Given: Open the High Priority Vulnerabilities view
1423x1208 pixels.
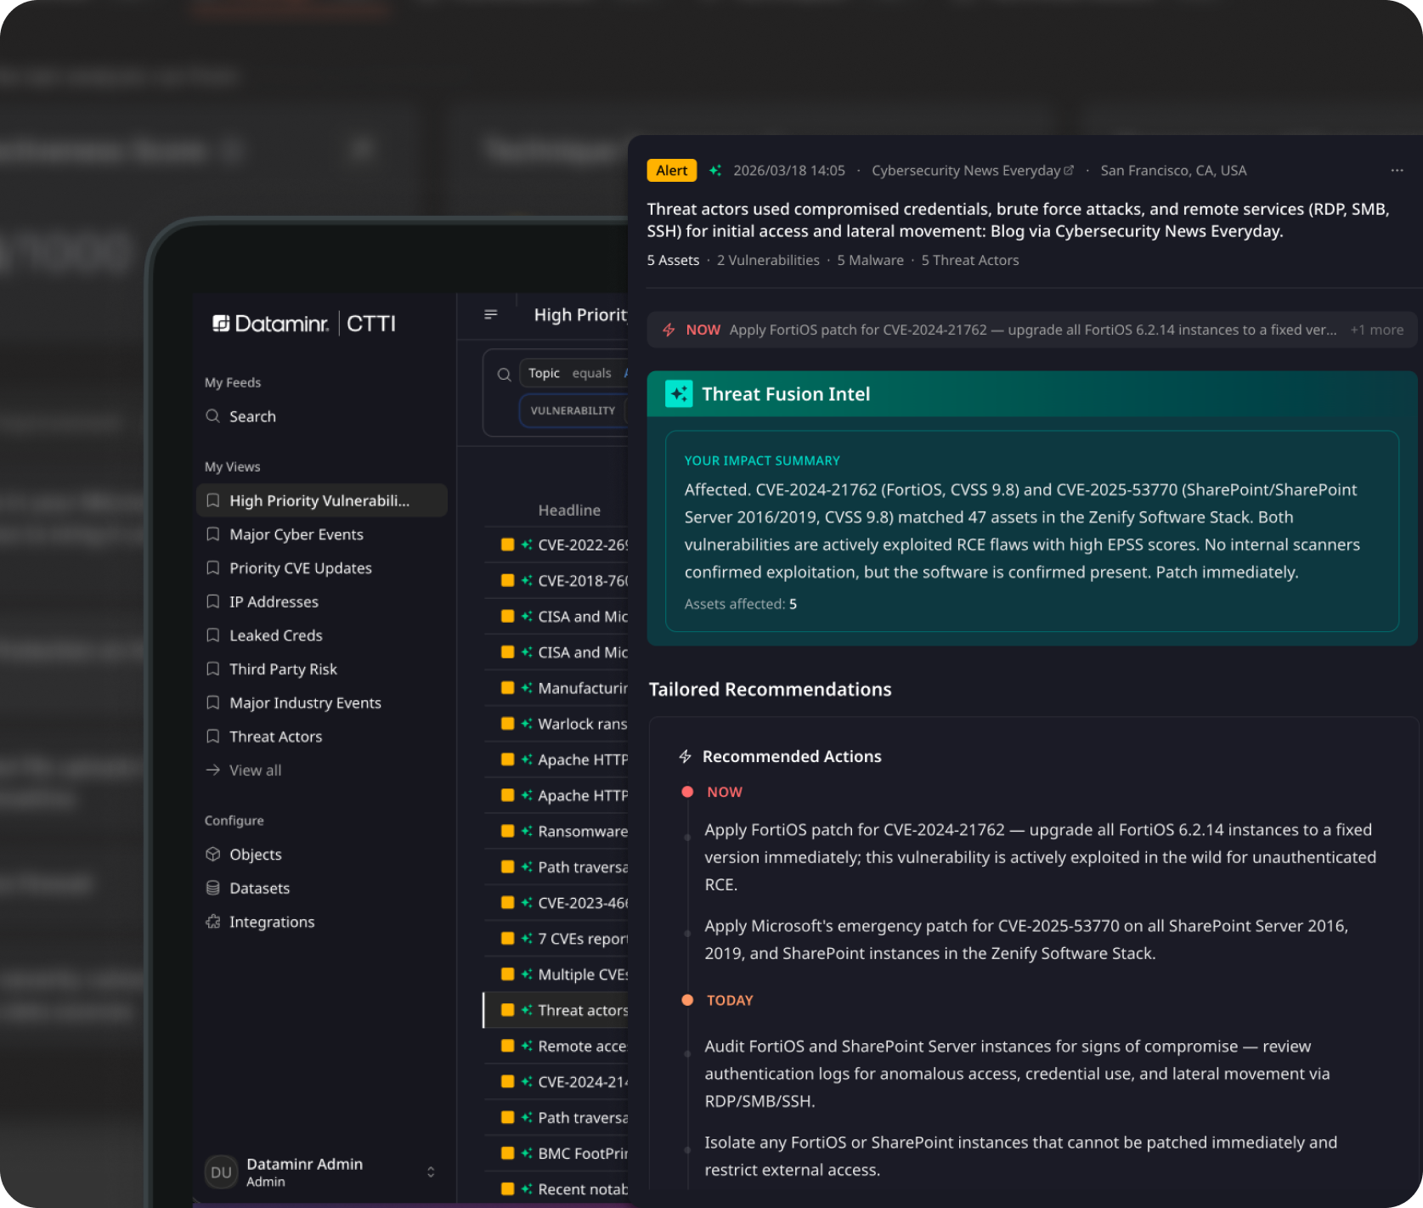Looking at the screenshot, I should coord(319,501).
